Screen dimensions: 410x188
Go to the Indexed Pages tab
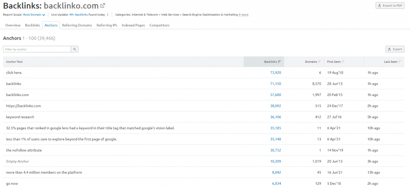point(133,25)
